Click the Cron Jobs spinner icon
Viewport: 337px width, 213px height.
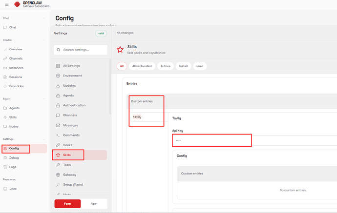coord(5,86)
